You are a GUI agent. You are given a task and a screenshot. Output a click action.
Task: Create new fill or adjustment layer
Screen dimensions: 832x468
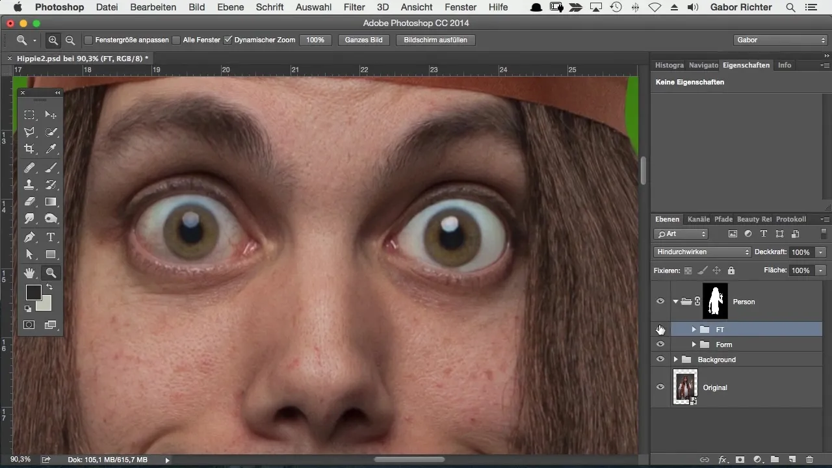click(x=757, y=460)
